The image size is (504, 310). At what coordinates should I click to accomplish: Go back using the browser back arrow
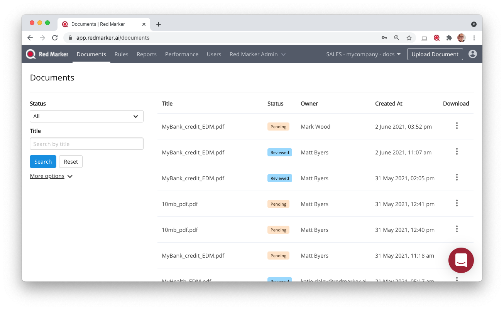point(30,38)
